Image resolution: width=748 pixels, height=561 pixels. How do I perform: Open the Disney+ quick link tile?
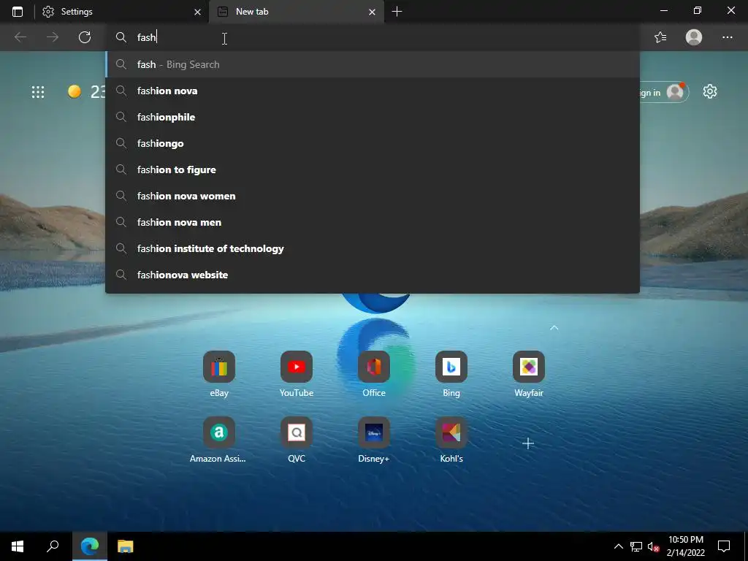[373, 432]
